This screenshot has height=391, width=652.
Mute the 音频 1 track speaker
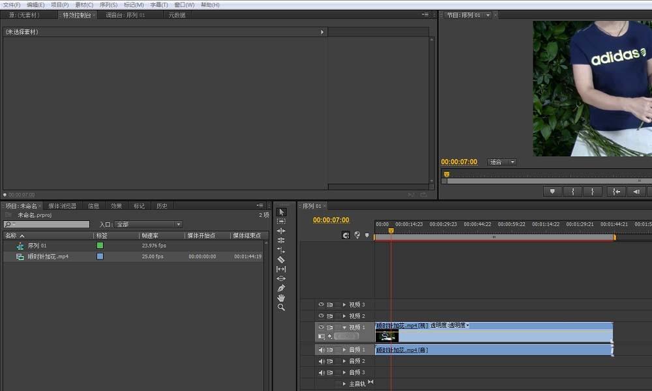click(x=321, y=350)
